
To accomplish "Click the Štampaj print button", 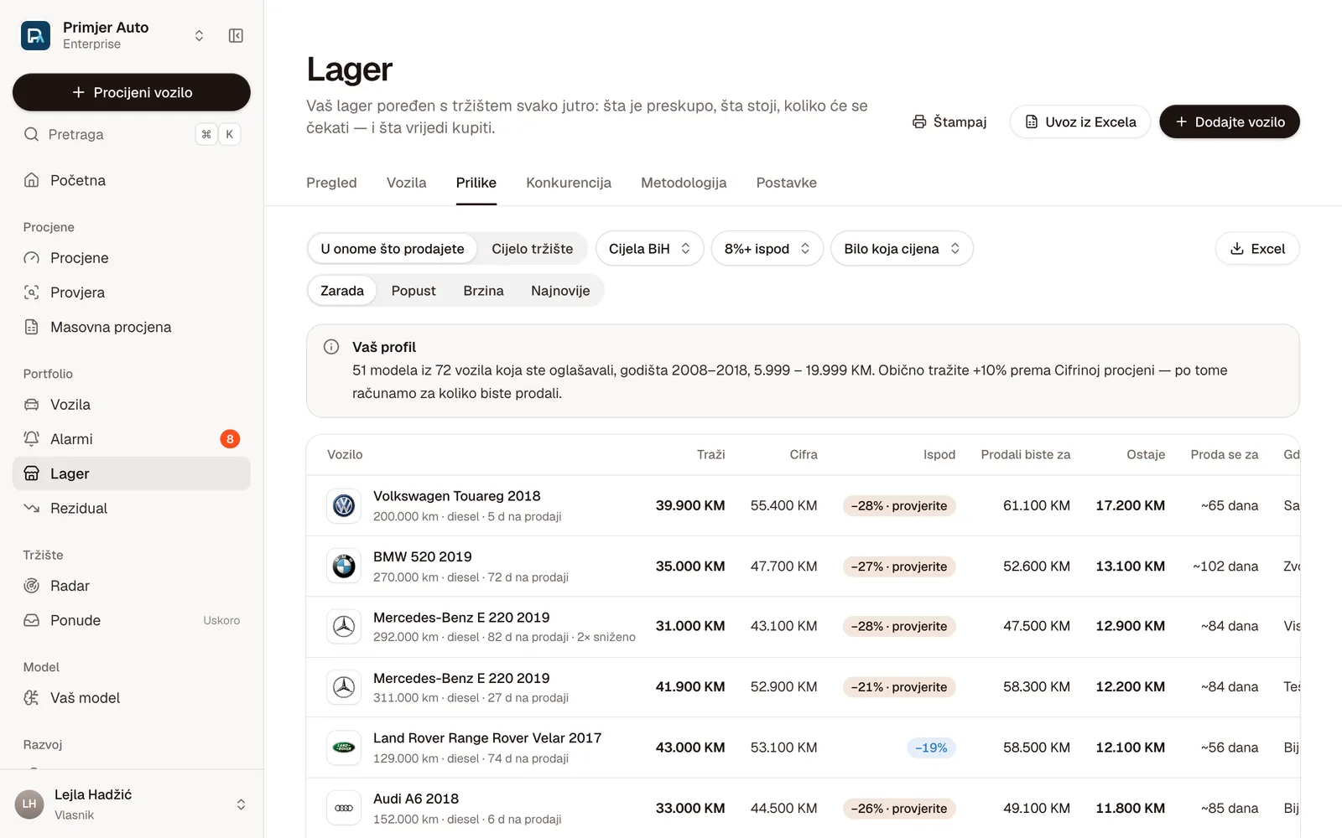I will point(949,122).
